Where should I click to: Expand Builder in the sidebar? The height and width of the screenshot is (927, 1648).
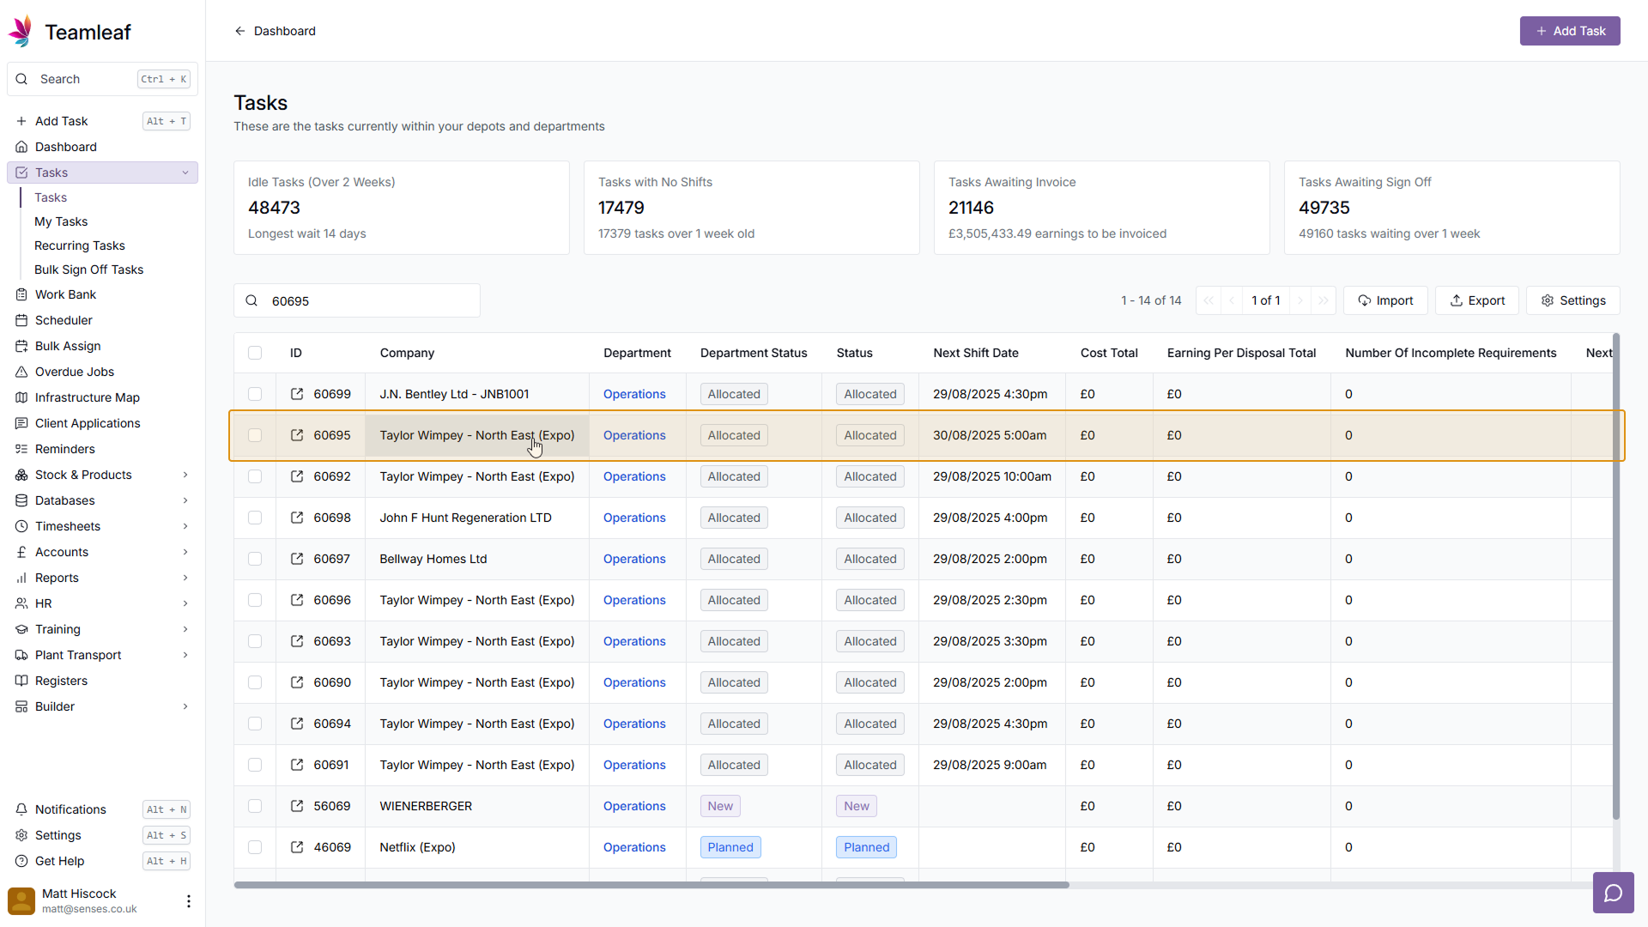(x=185, y=706)
